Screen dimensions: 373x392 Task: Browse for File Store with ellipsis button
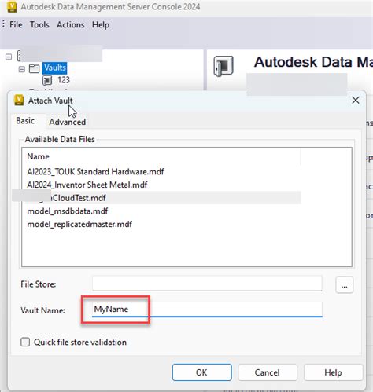pos(345,284)
